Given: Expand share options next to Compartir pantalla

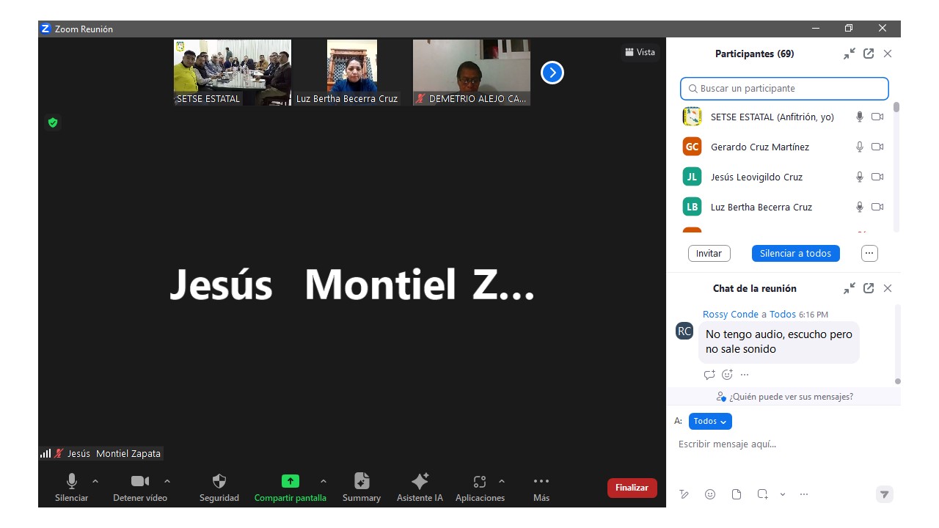Looking at the screenshot, I should point(324,481).
